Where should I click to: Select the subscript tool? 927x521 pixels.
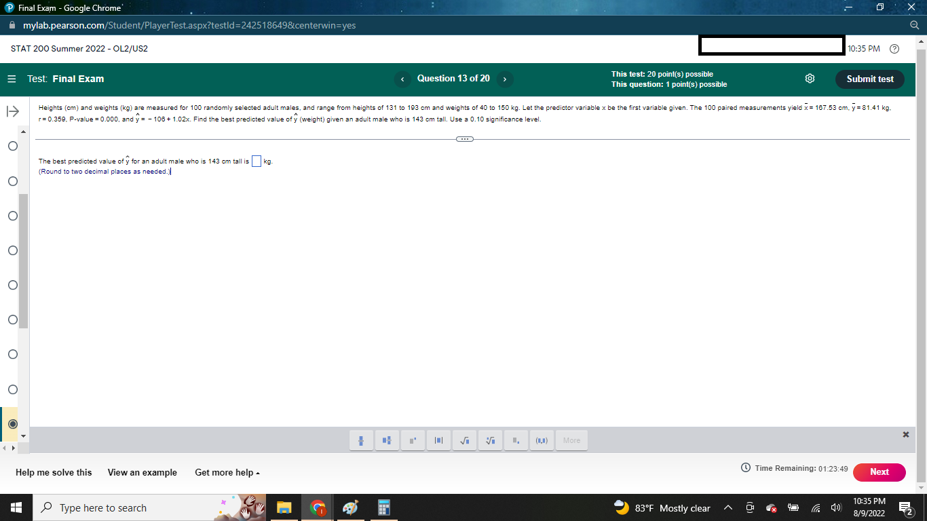(516, 440)
